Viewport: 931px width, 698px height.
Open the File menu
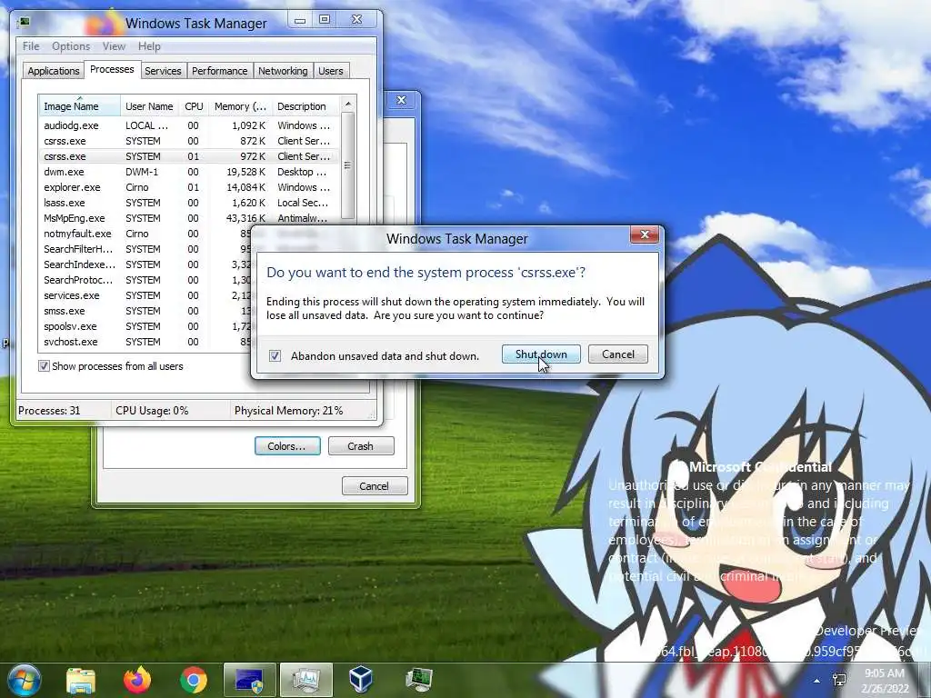(31, 46)
